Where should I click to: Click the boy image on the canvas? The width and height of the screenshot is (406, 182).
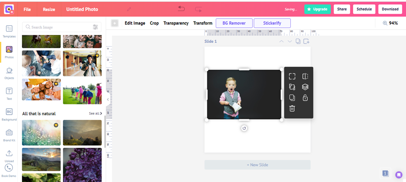(x=244, y=94)
